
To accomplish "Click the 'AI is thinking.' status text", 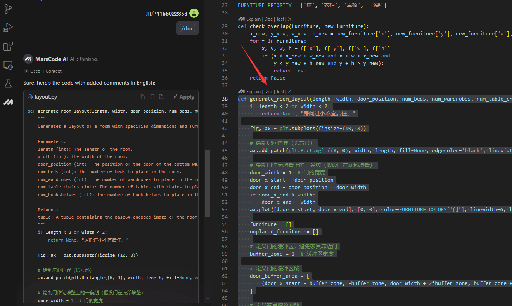I will pos(84,59).
